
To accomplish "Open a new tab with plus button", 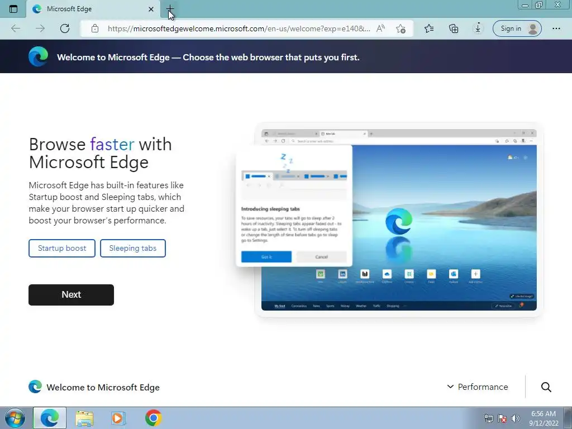I will pyautogui.click(x=170, y=9).
